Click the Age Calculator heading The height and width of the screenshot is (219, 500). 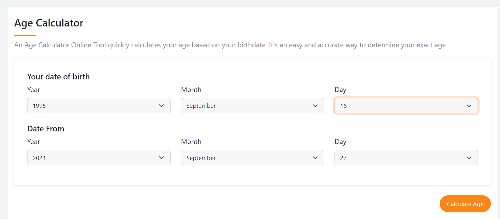(x=49, y=23)
